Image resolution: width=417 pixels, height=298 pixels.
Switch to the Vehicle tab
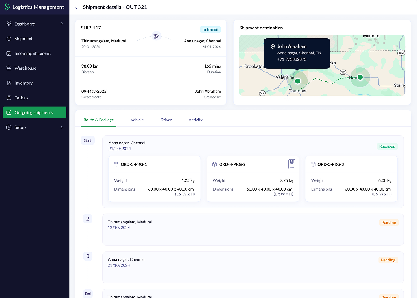(x=137, y=120)
